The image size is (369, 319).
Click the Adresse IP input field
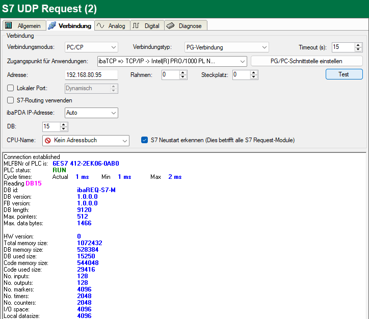(x=91, y=75)
